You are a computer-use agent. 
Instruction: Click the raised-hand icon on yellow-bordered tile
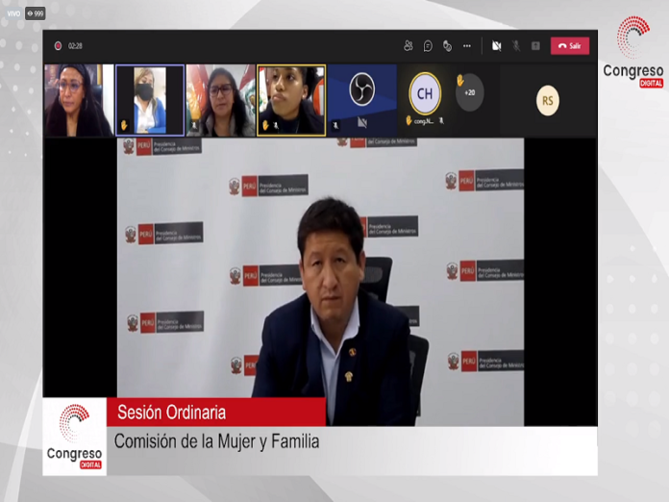[x=265, y=125]
